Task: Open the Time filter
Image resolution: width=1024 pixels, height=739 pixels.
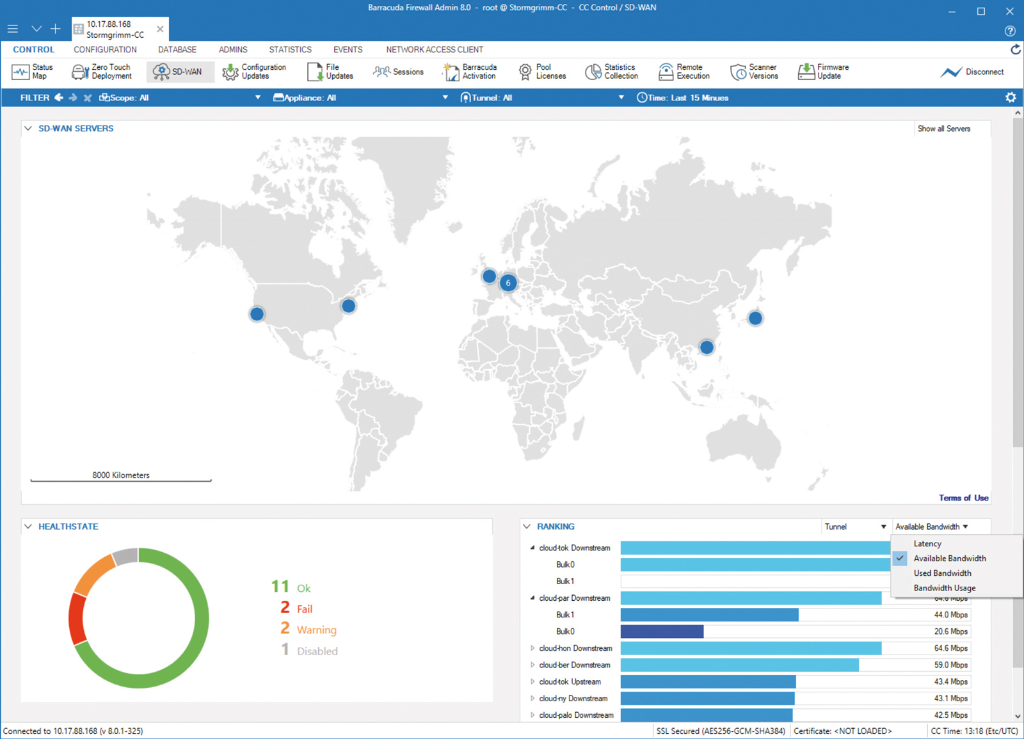Action: pyautogui.click(x=682, y=98)
